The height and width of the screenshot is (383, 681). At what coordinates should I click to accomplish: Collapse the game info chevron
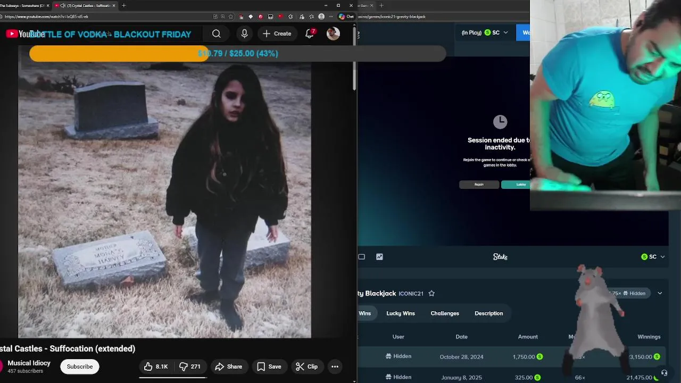[660, 293]
